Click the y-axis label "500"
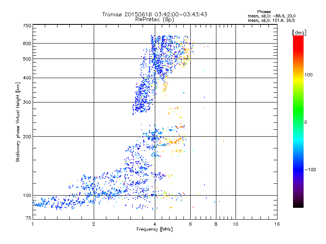 coord(27,59)
